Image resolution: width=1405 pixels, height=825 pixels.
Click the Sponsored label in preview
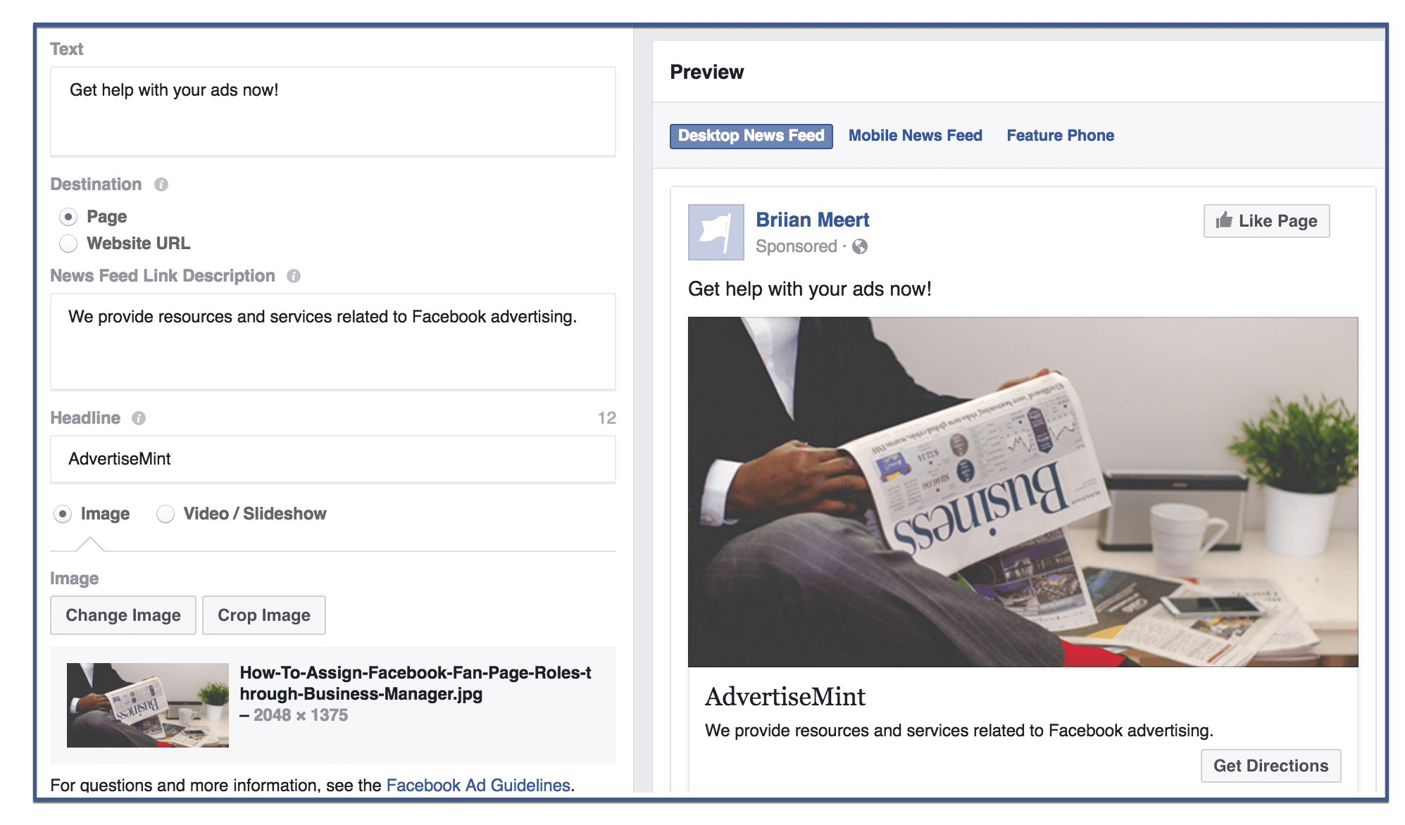[x=796, y=246]
